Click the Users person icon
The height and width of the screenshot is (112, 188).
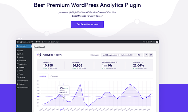[x=18, y=71]
